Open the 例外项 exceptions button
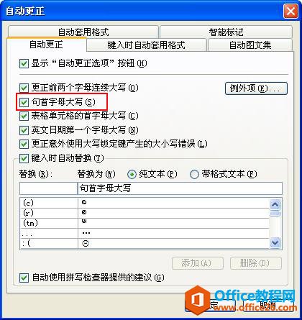 tap(256, 88)
